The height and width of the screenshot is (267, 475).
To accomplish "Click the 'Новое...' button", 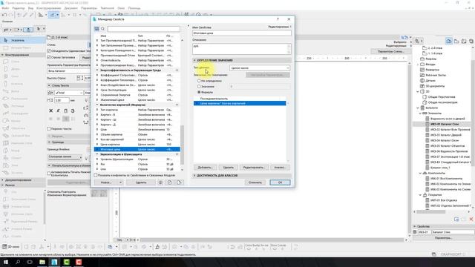I will tap(106, 182).
